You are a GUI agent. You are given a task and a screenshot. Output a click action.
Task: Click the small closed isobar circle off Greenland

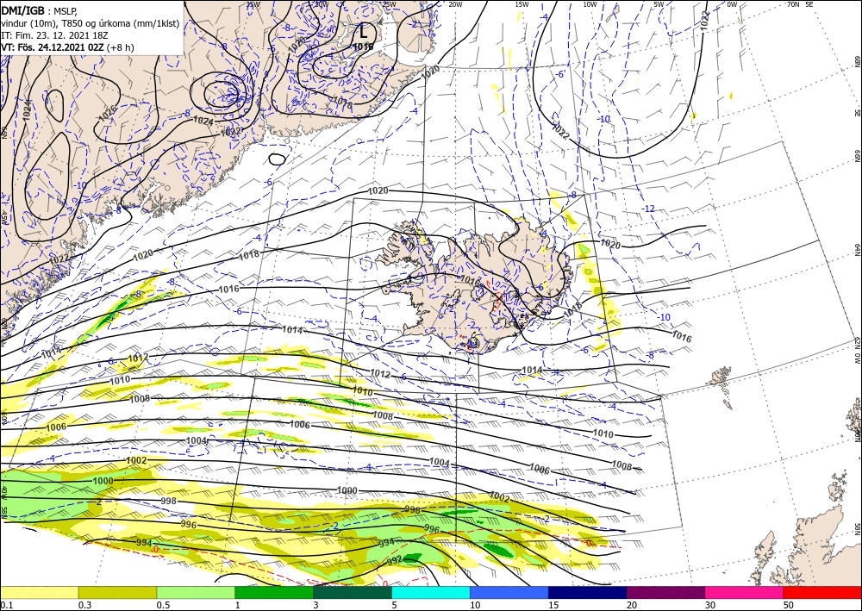(x=278, y=159)
